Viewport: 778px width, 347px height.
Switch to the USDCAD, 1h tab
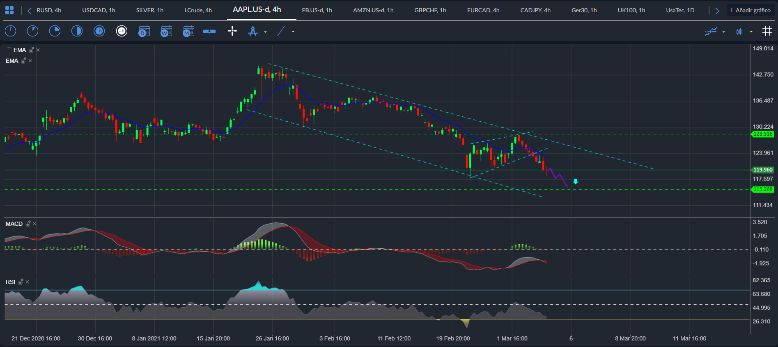point(99,10)
